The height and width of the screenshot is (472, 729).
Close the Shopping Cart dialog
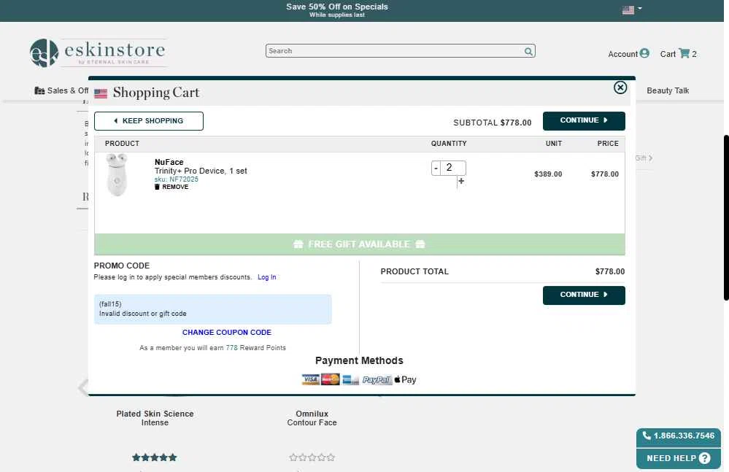(620, 88)
